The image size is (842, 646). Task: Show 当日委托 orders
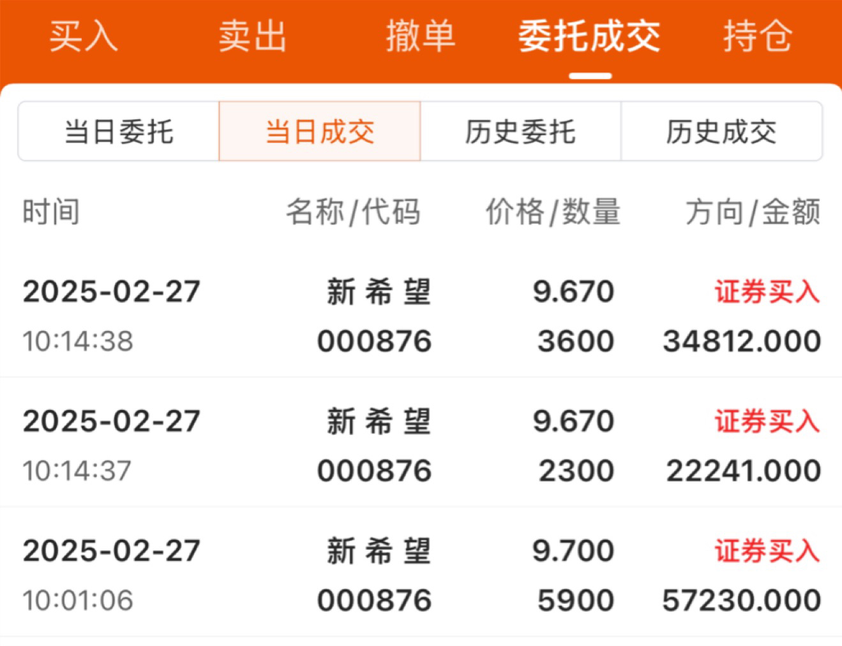pyautogui.click(x=119, y=131)
